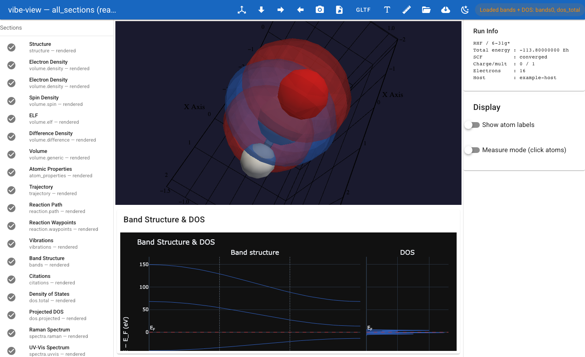Click the right arrow view icon
The image size is (585, 357).
281,10
